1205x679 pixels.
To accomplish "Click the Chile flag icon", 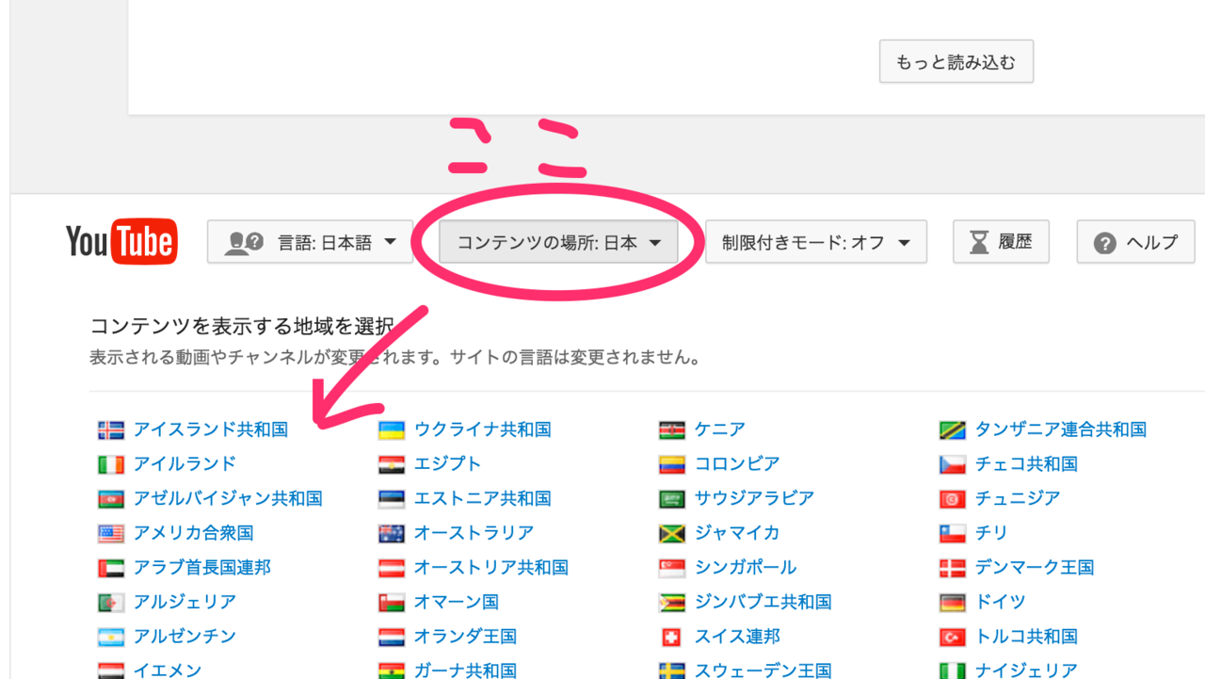I will coord(953,534).
